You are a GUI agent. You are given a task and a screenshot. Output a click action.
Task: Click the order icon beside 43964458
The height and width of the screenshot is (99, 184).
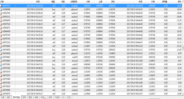pos(1,32)
